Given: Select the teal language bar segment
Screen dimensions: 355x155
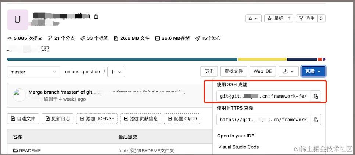Looking at the screenshot, I should (122, 59).
